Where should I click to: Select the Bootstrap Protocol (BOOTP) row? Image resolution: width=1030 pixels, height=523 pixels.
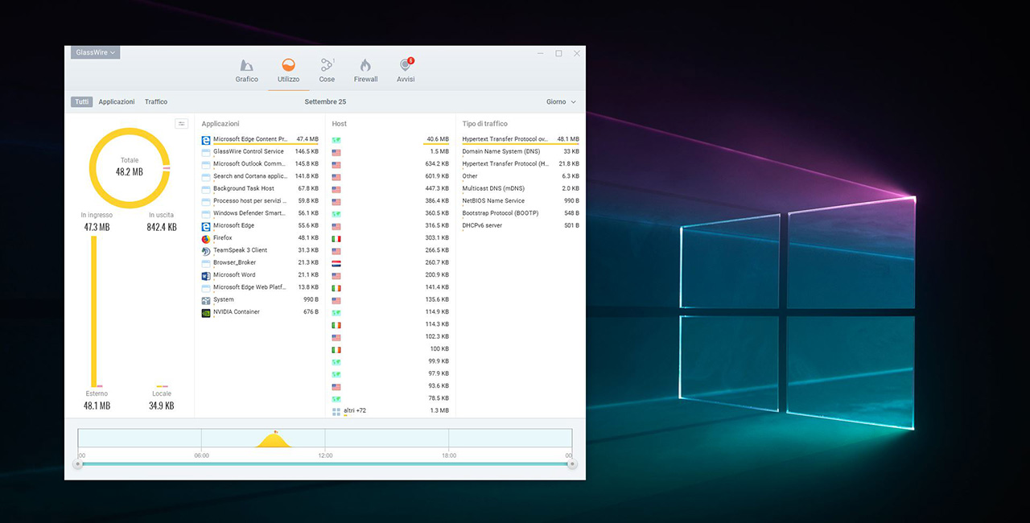tap(520, 213)
